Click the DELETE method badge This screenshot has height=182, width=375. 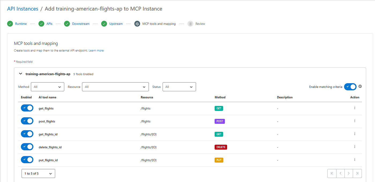pyautogui.click(x=221, y=147)
